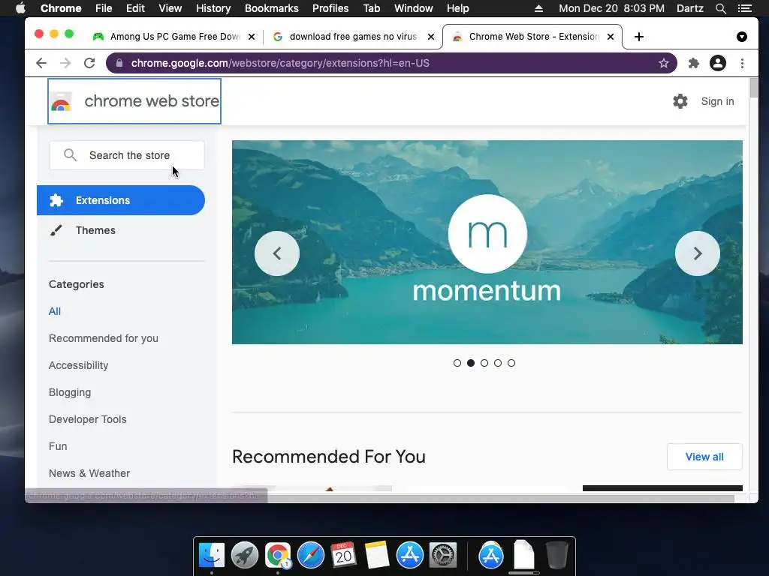
Task: Open Chrome three-dot menu
Action: (x=742, y=63)
